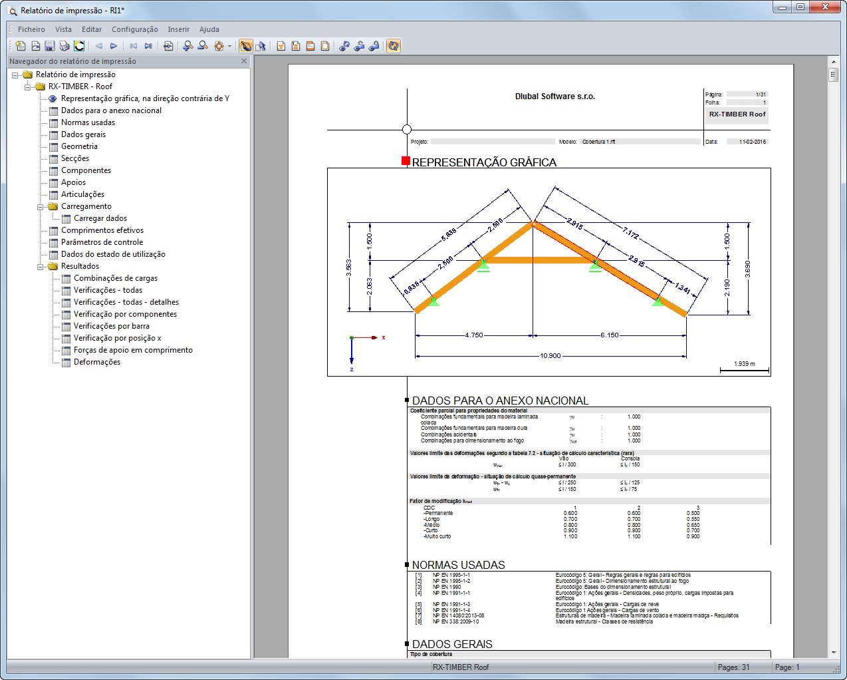
Task: Click the vertical scrollbar down arrow
Action: tap(834, 653)
